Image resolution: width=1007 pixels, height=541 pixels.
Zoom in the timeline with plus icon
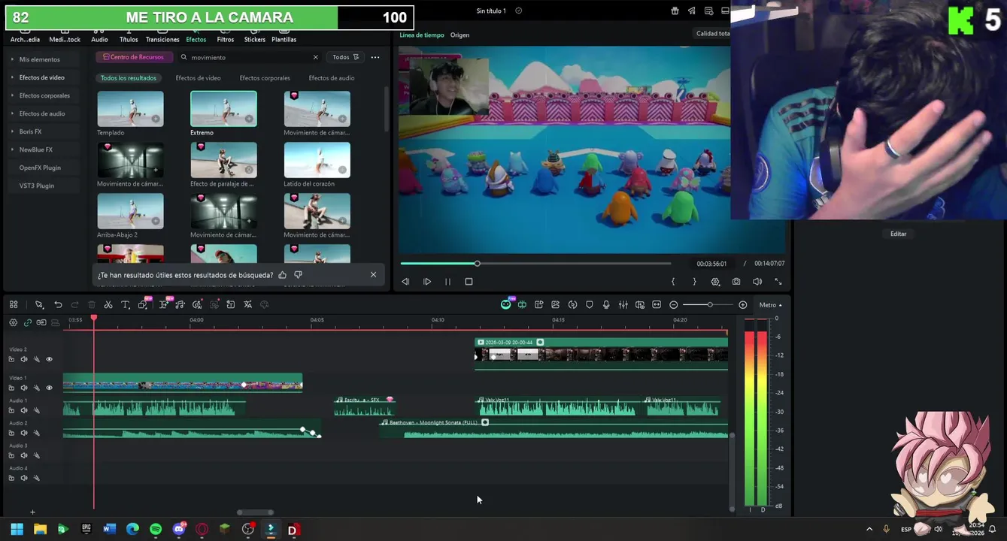[743, 304]
